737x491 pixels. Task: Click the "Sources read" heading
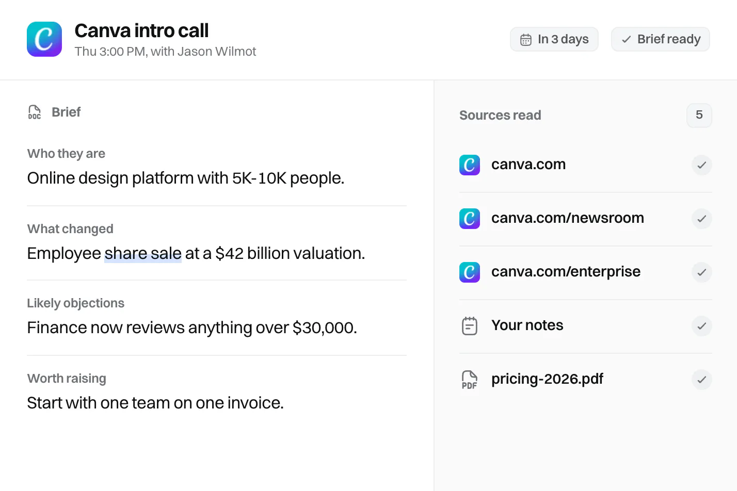click(x=500, y=116)
